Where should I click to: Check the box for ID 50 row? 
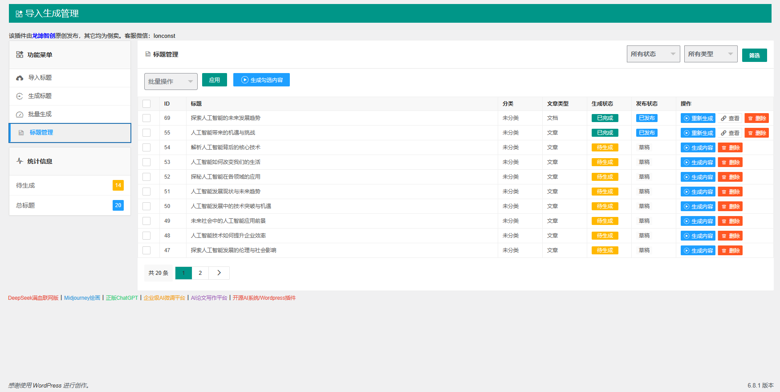coord(146,206)
